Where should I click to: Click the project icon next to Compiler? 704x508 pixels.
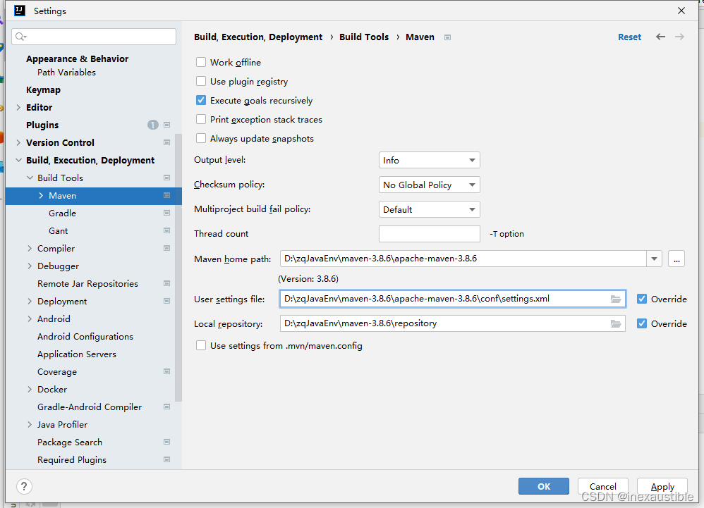tap(167, 249)
